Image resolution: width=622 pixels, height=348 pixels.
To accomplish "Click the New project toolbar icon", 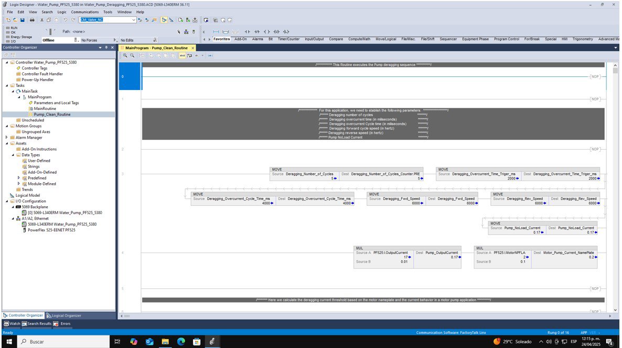I will (x=8, y=20).
